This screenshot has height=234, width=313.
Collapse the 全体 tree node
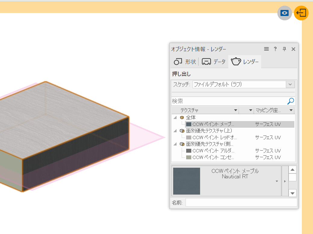(x=175, y=117)
